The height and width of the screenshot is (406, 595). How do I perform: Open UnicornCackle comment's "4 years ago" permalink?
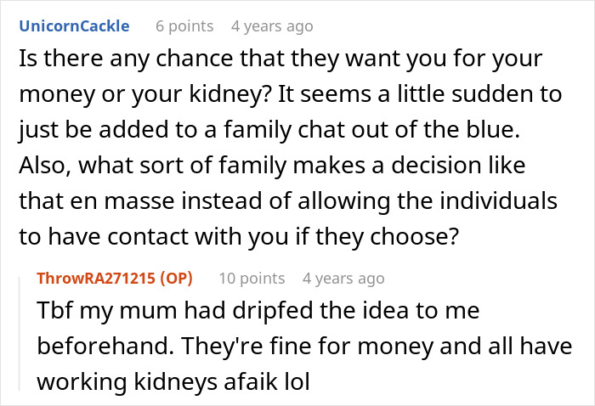click(x=272, y=26)
